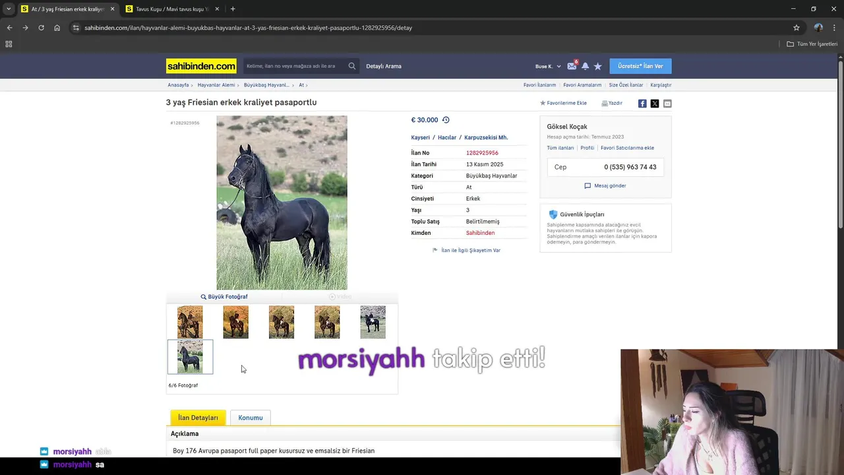Screen dimensions: 844x475
Task: Bookmark this page with browser star
Action: pyautogui.click(x=797, y=28)
